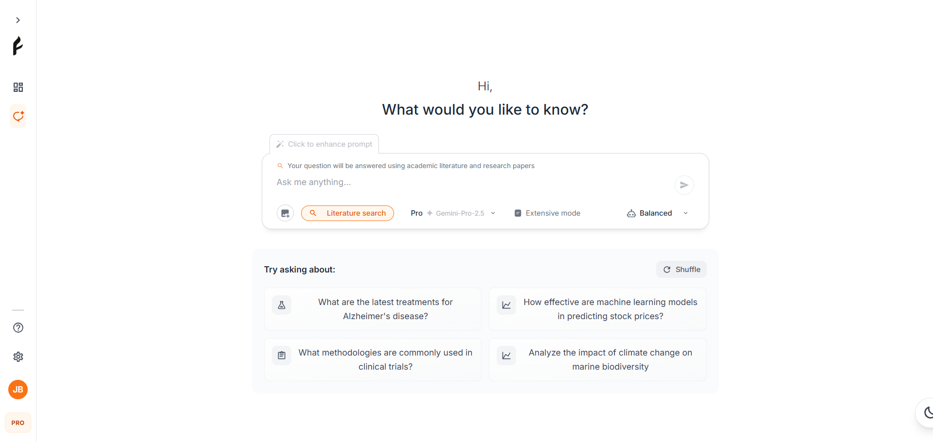Toggle Extensive mode
This screenshot has height=442, width=933.
click(x=547, y=213)
